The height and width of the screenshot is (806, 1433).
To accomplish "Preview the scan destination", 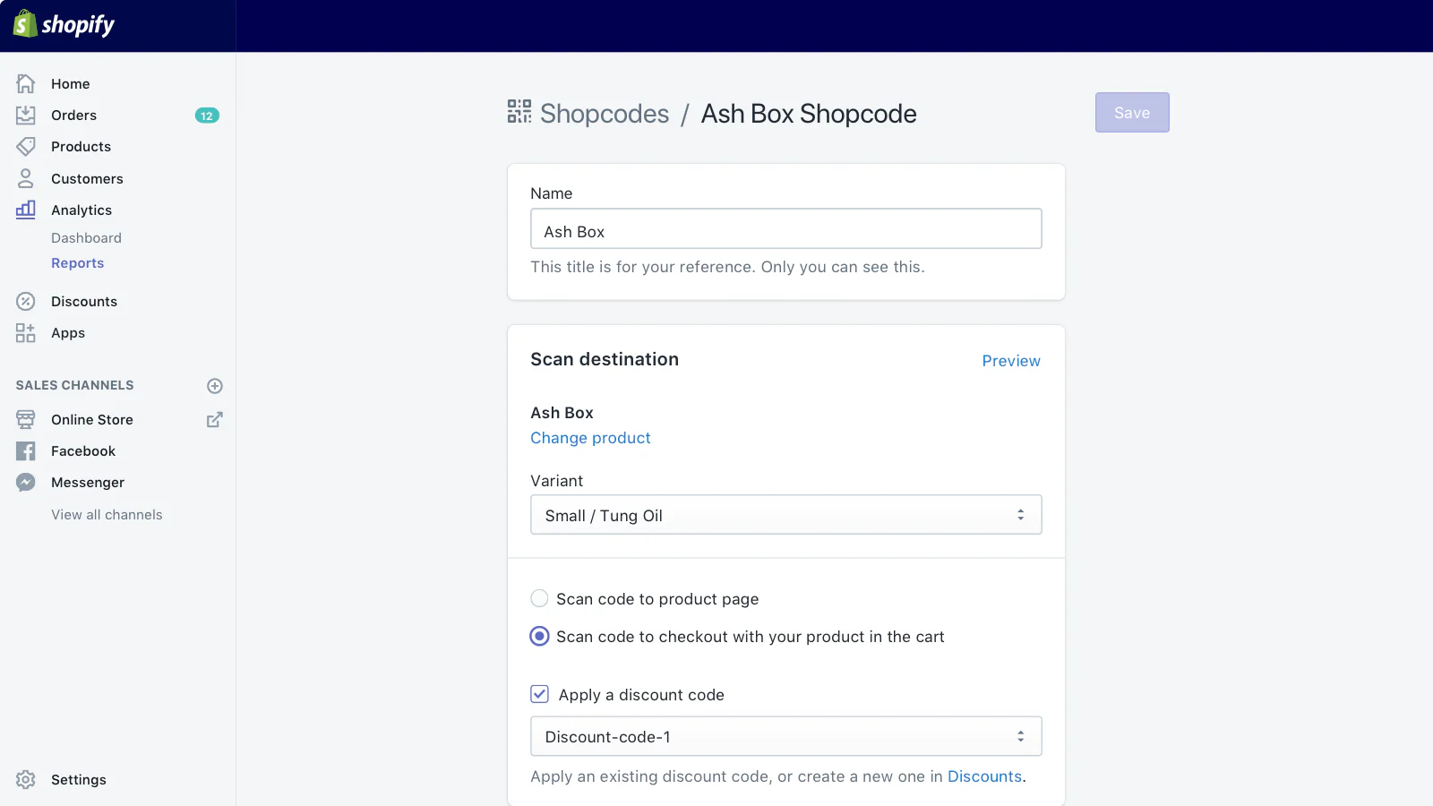I will click(1011, 361).
